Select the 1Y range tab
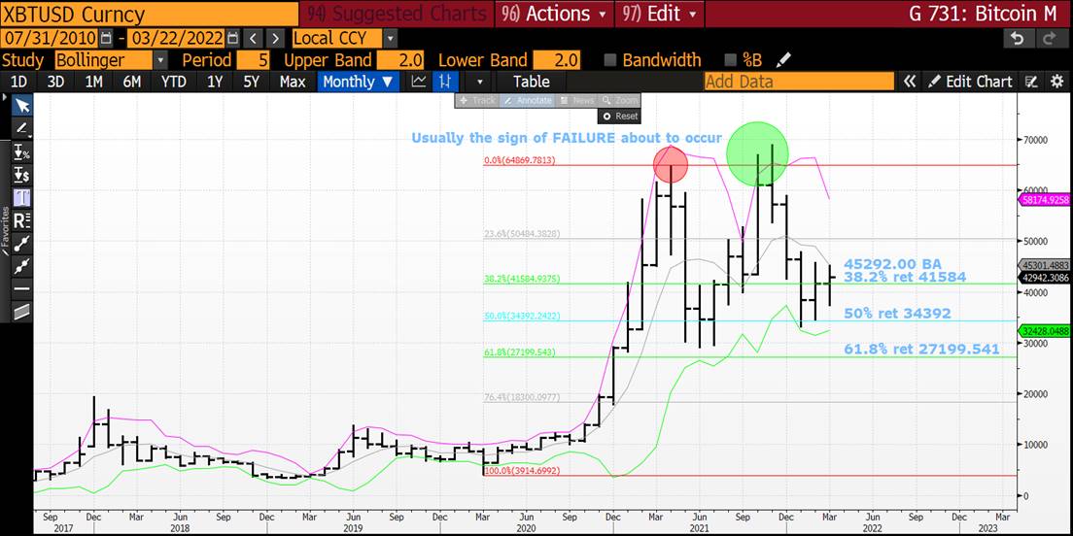1073x536 pixels. coord(215,82)
